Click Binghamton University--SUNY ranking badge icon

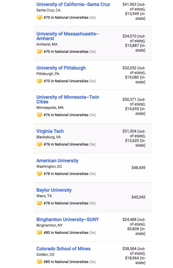[39, 233]
